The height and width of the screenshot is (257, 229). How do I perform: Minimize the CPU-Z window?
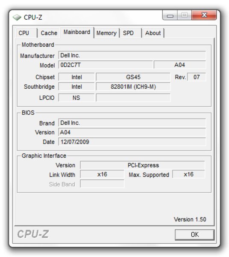[170, 15]
